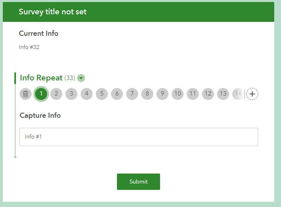Open repeat record 4
Image resolution: width=281 pixels, height=207 pixels.
click(x=87, y=94)
